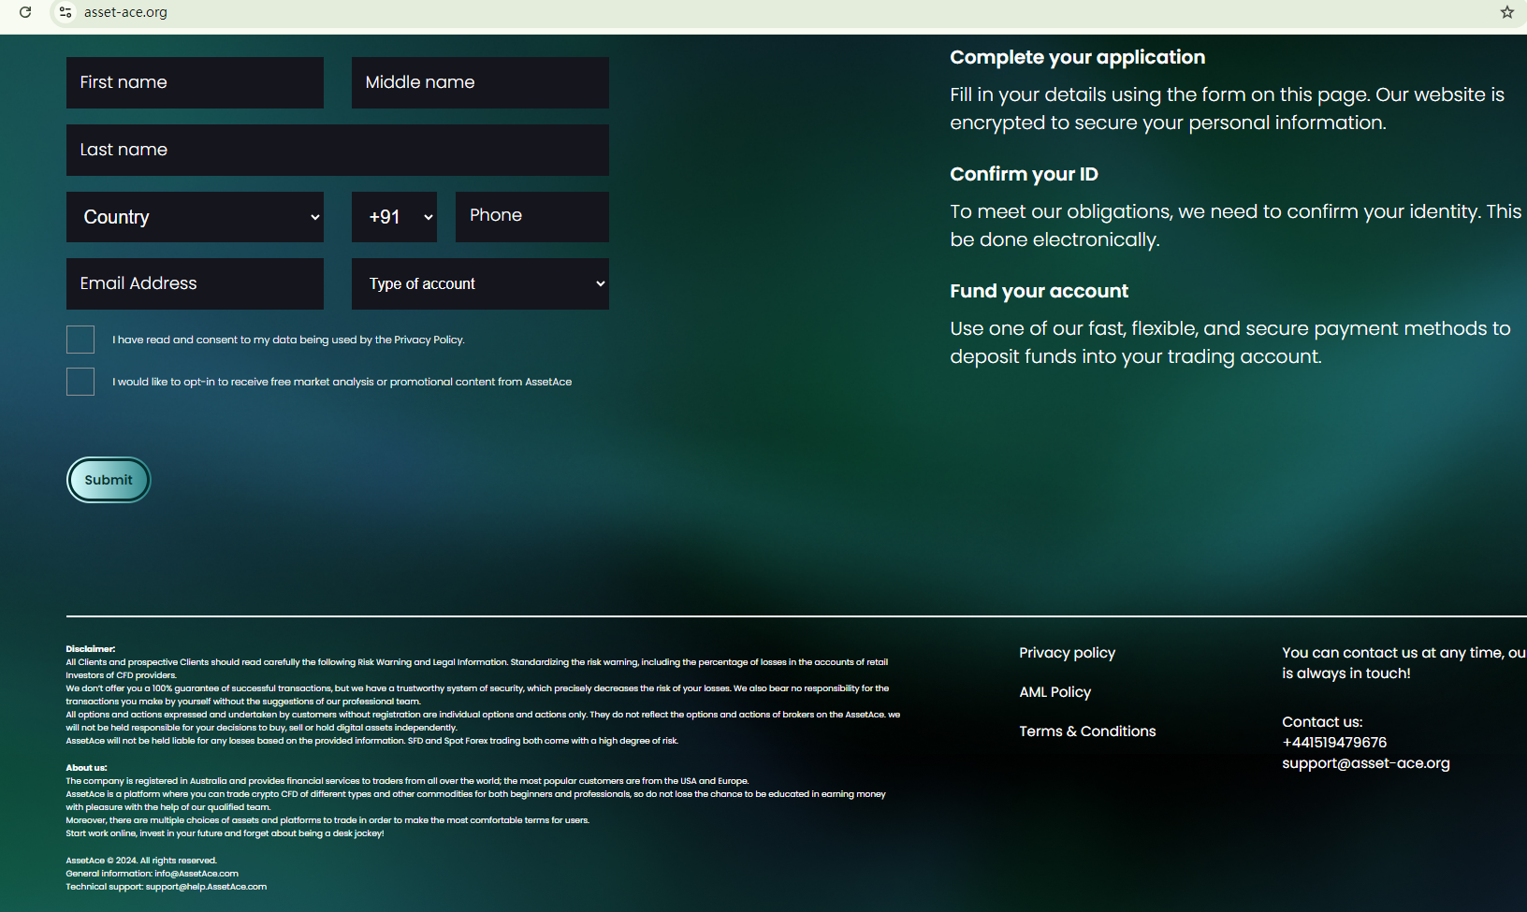Focus the Middle name input
The width and height of the screenshot is (1527, 912).
point(480,82)
